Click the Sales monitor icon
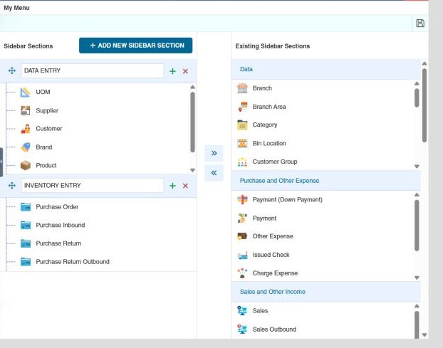The width and height of the screenshot is (443, 348). 242,311
